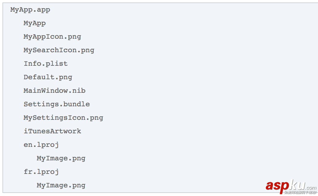Select MyImage.png under fr.lproj

pos(61,185)
